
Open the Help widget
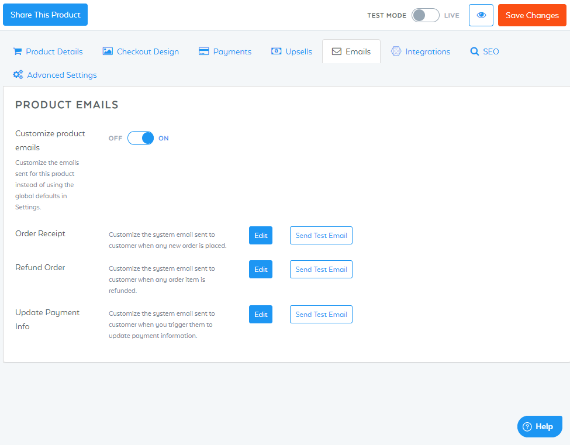pyautogui.click(x=540, y=427)
